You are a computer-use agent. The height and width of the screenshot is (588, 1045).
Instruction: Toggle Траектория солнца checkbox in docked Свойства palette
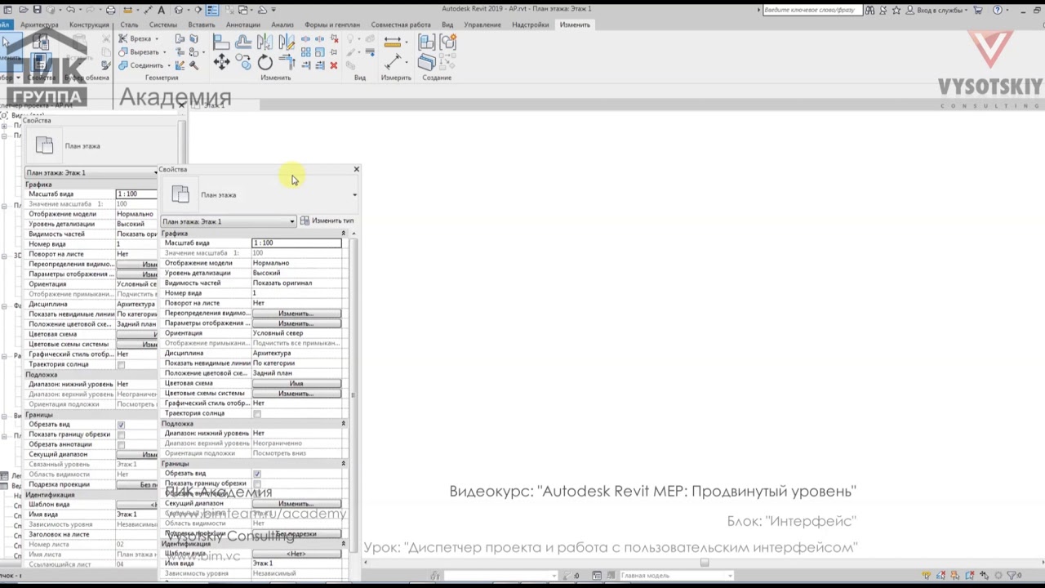pos(121,364)
